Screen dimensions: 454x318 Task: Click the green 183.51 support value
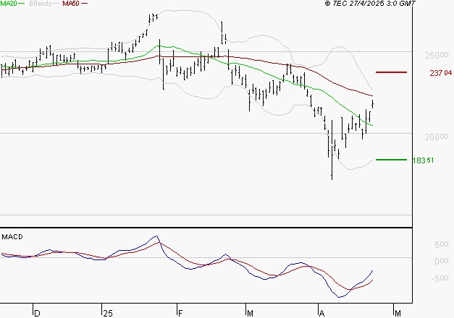point(423,160)
